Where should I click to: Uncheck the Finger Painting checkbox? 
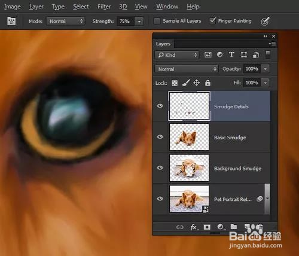212,21
